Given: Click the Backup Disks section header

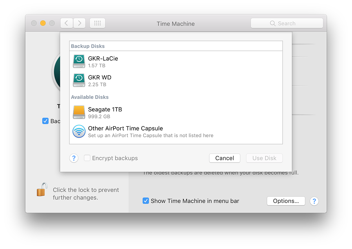Looking at the screenshot, I should 88,46.
